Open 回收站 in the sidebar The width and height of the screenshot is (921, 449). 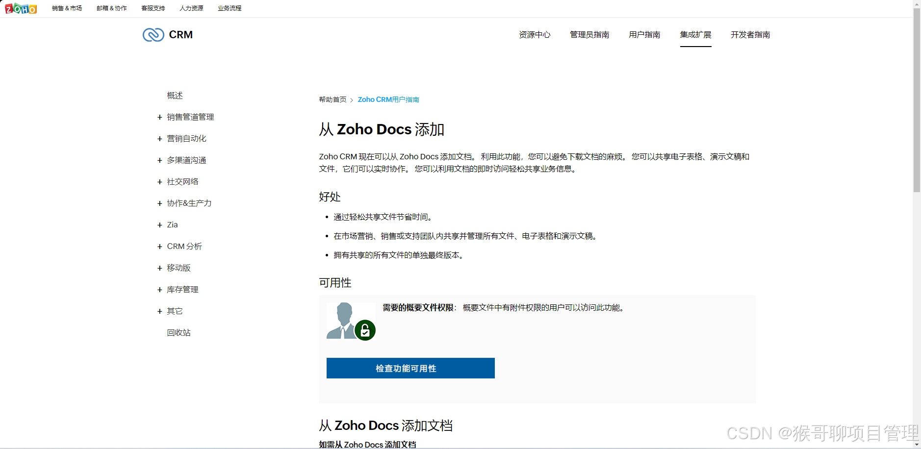(179, 333)
